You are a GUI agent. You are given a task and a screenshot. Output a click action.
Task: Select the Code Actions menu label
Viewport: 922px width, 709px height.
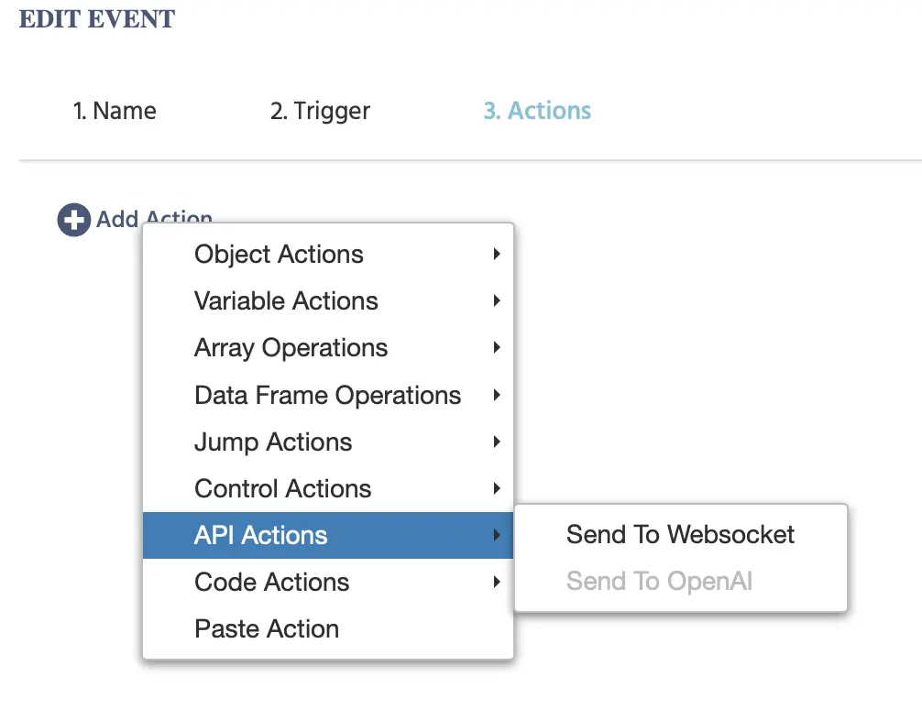(x=271, y=583)
